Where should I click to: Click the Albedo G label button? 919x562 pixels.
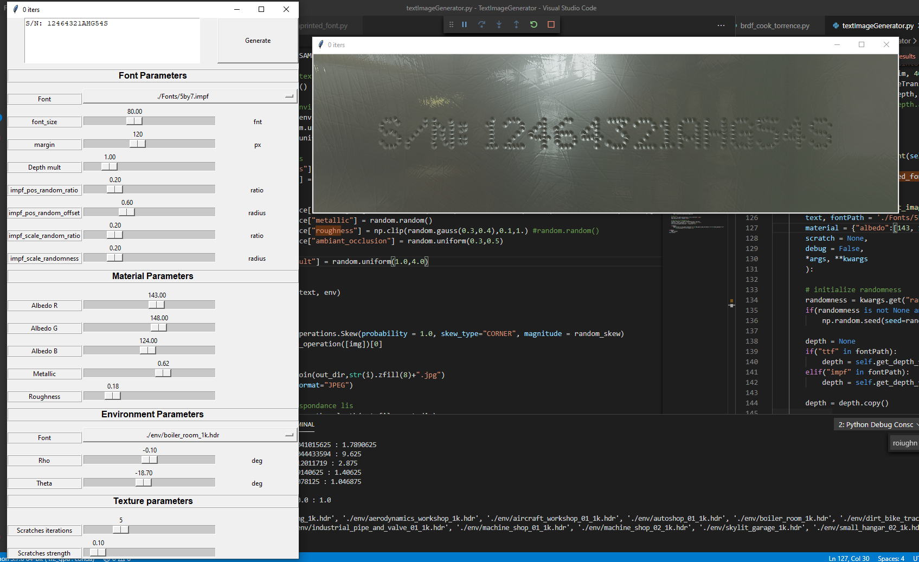pos(44,328)
